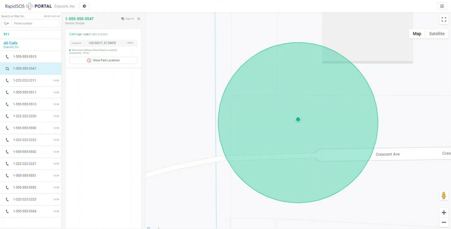This screenshot has height=229, width=451.
Task: Open the All Calls list
Action: click(11, 43)
